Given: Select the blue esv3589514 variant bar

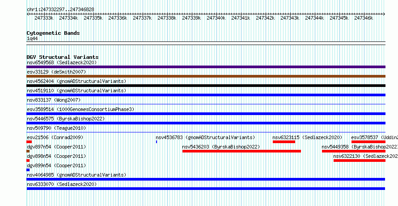Looking at the screenshot, I should (x=206, y=114).
